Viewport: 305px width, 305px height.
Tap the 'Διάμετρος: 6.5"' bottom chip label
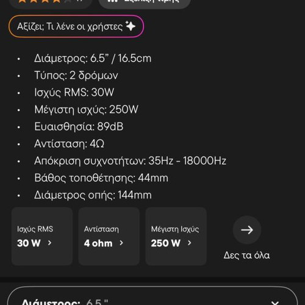pyautogui.click(x=65, y=302)
